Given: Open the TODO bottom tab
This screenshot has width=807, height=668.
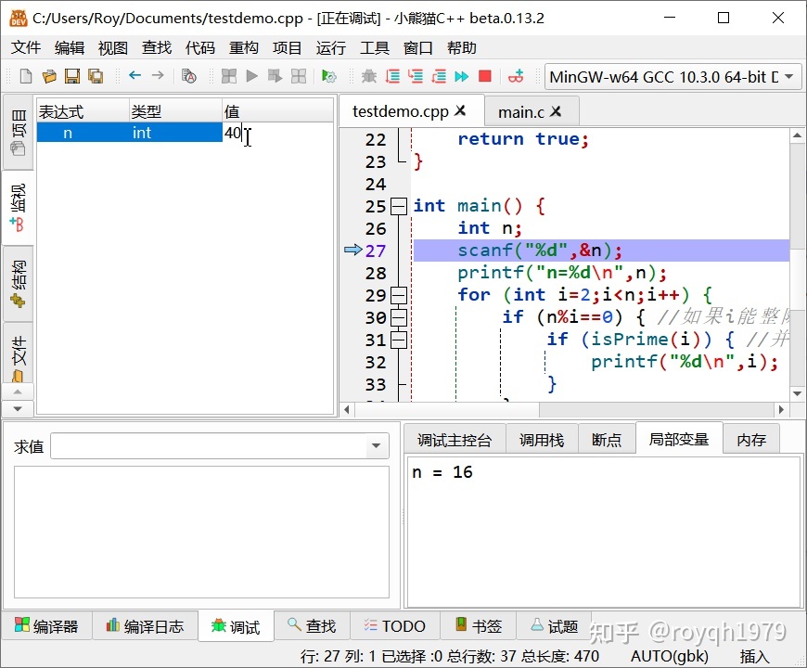Looking at the screenshot, I should point(395,626).
